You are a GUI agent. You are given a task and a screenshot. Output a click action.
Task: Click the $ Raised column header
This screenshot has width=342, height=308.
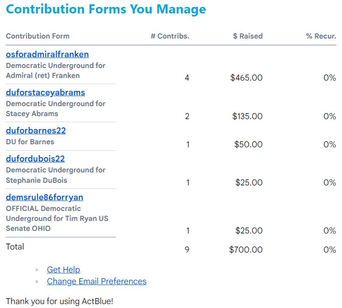pos(248,36)
